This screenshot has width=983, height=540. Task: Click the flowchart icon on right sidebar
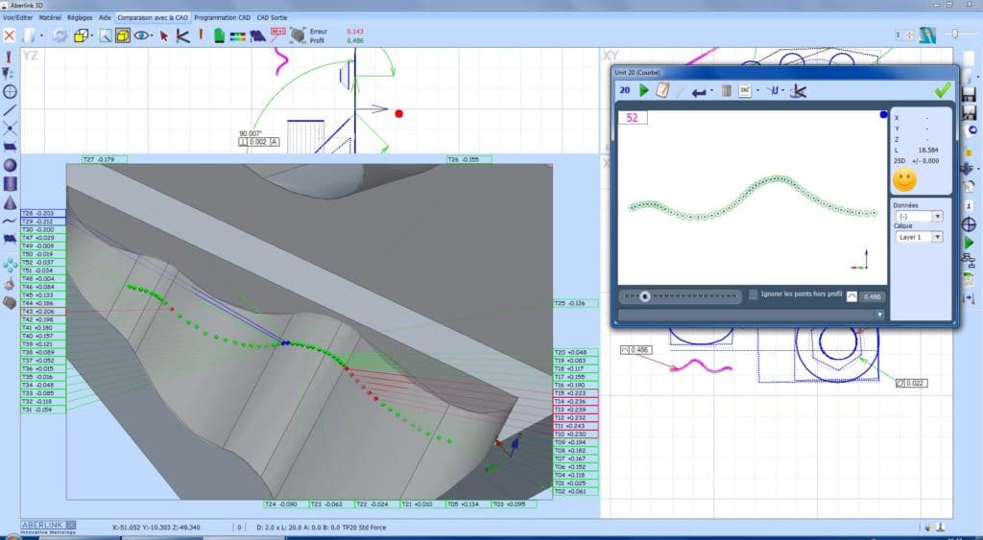(969, 261)
